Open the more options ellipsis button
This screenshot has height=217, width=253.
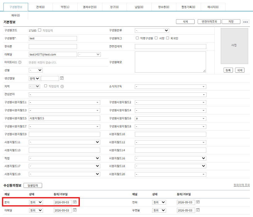(x=246, y=22)
